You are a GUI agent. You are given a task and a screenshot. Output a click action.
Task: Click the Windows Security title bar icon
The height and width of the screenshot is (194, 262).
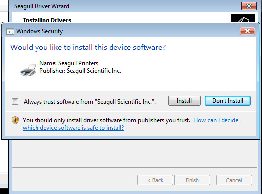tap(10, 31)
